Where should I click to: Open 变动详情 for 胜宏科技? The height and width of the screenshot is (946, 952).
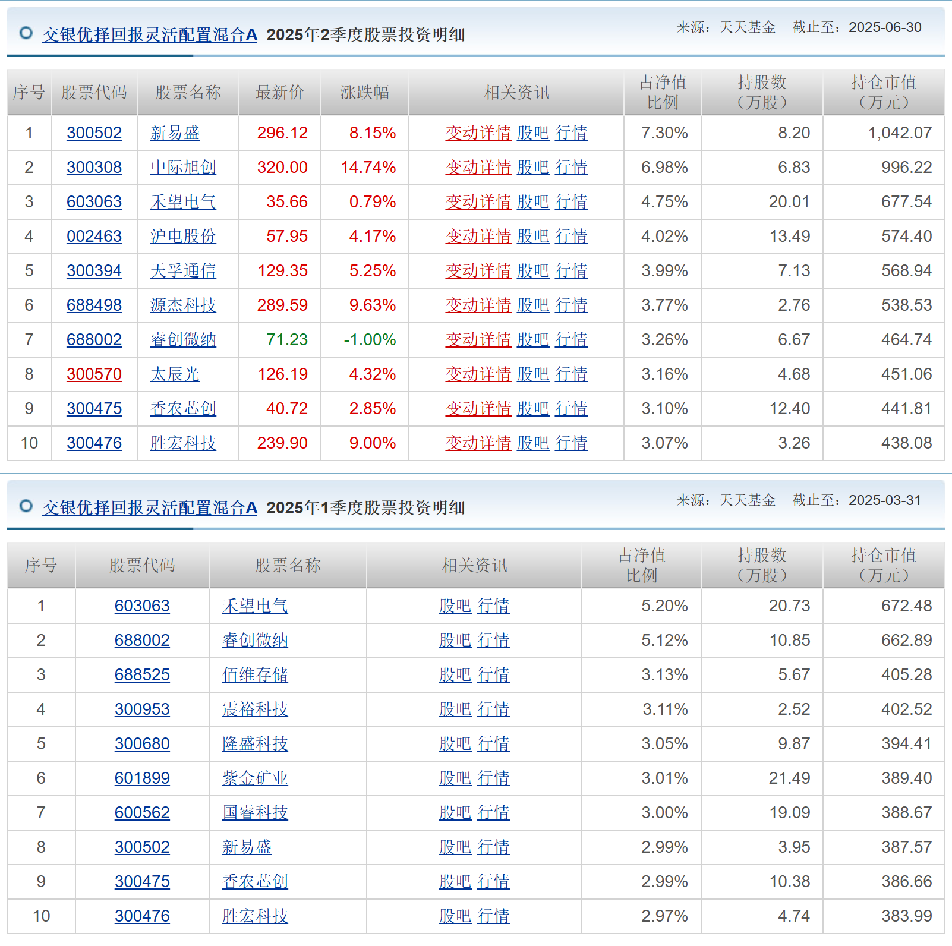[x=478, y=443]
